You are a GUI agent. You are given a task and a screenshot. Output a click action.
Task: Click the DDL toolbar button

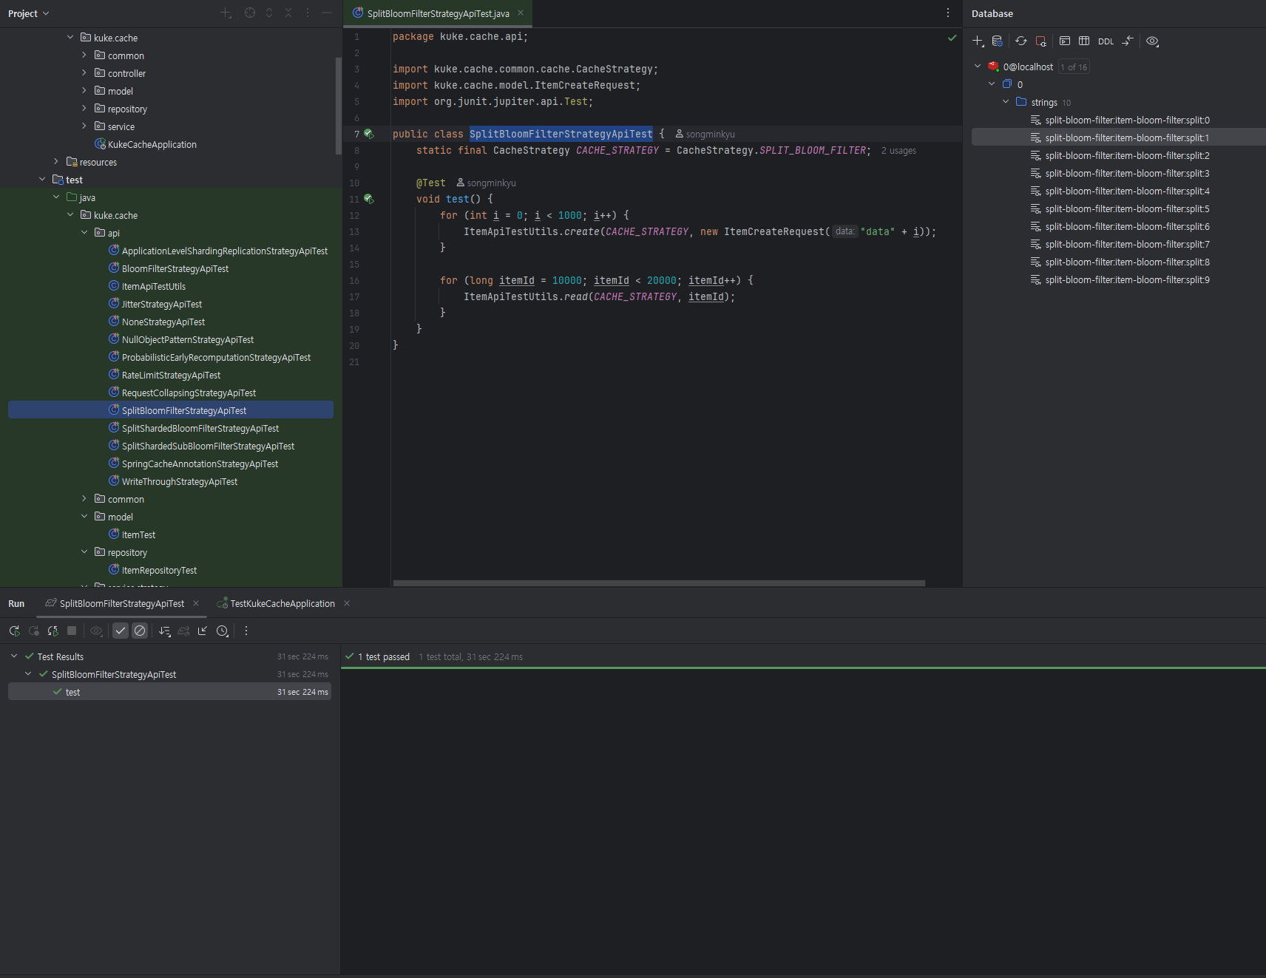click(1106, 41)
